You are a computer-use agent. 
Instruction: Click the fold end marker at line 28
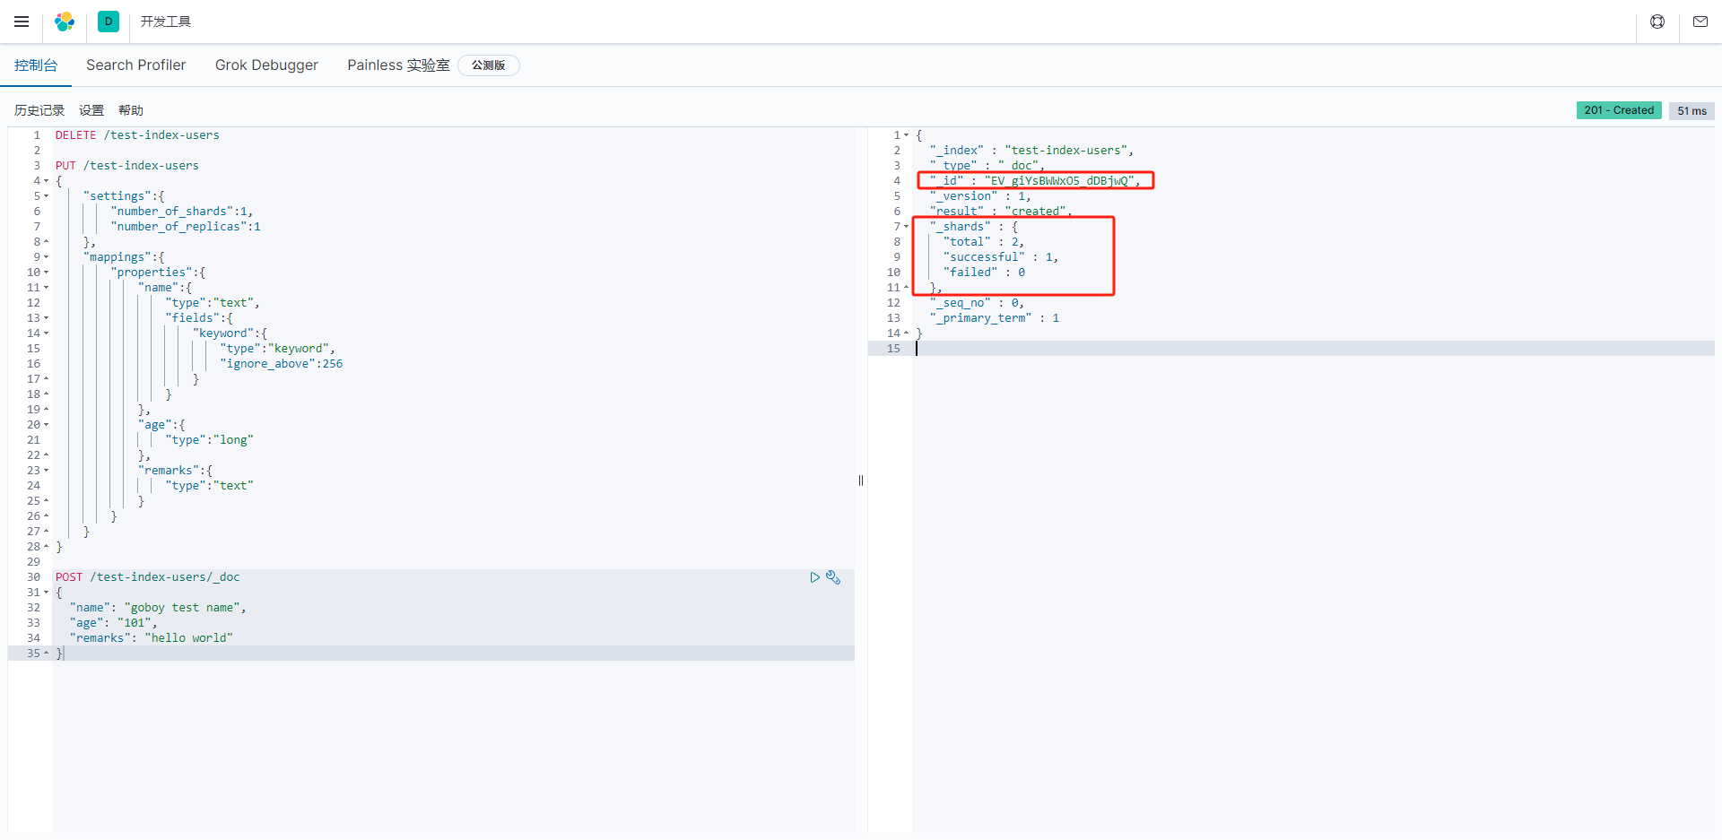(47, 547)
